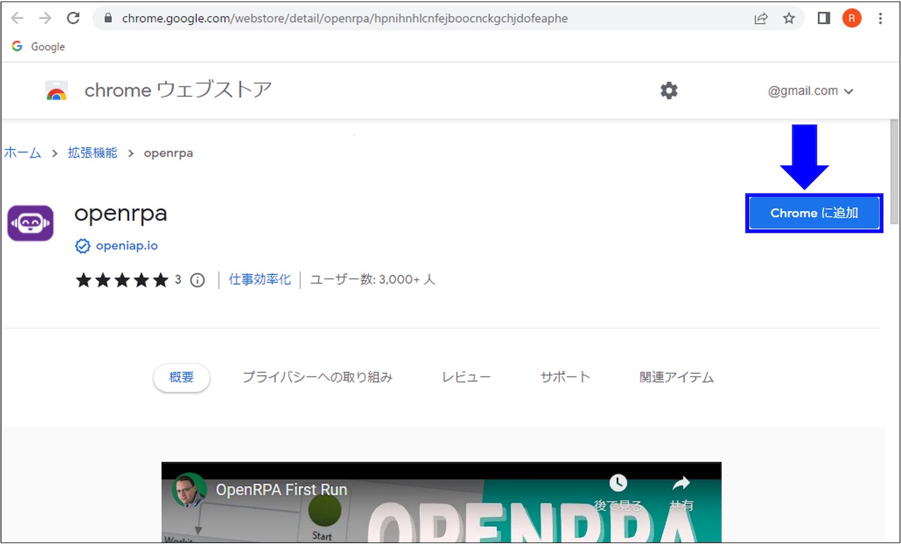Reload the current page
This screenshot has height=544, width=901.
point(73,18)
